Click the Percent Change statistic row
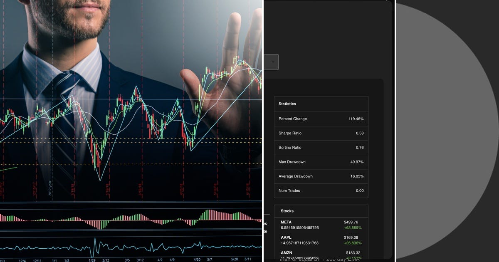The image size is (499, 262). click(321, 119)
